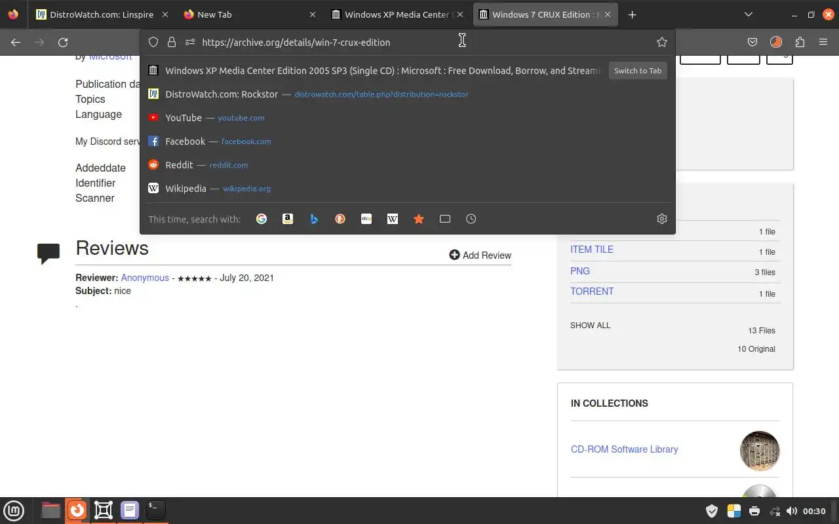
Task: Open the Extensions puzzle icon
Action: click(x=800, y=42)
